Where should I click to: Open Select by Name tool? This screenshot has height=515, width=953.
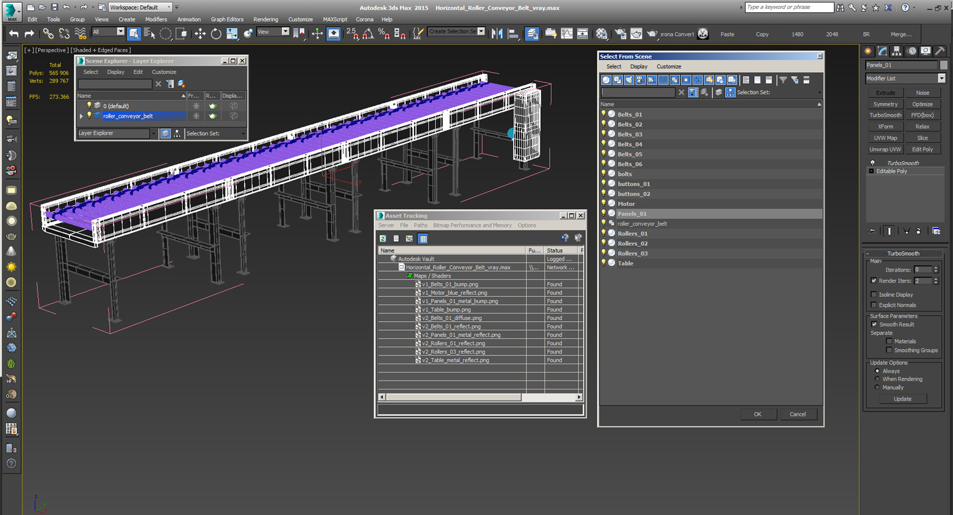[x=149, y=33]
